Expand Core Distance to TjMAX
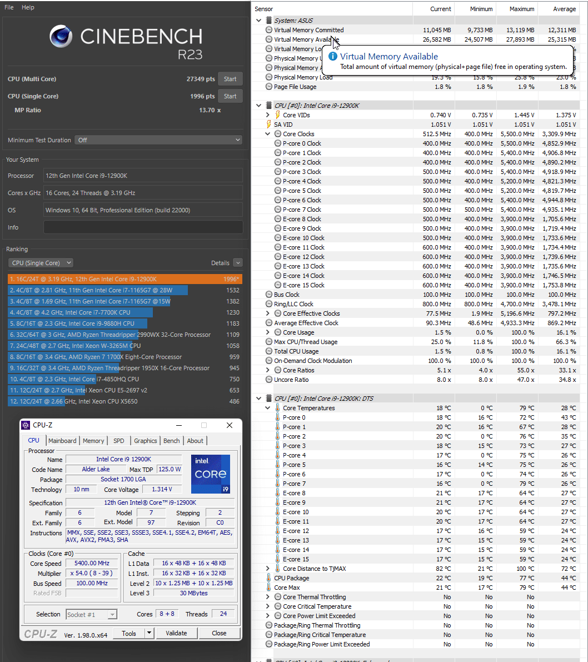This screenshot has width=588, height=662. tap(268, 569)
